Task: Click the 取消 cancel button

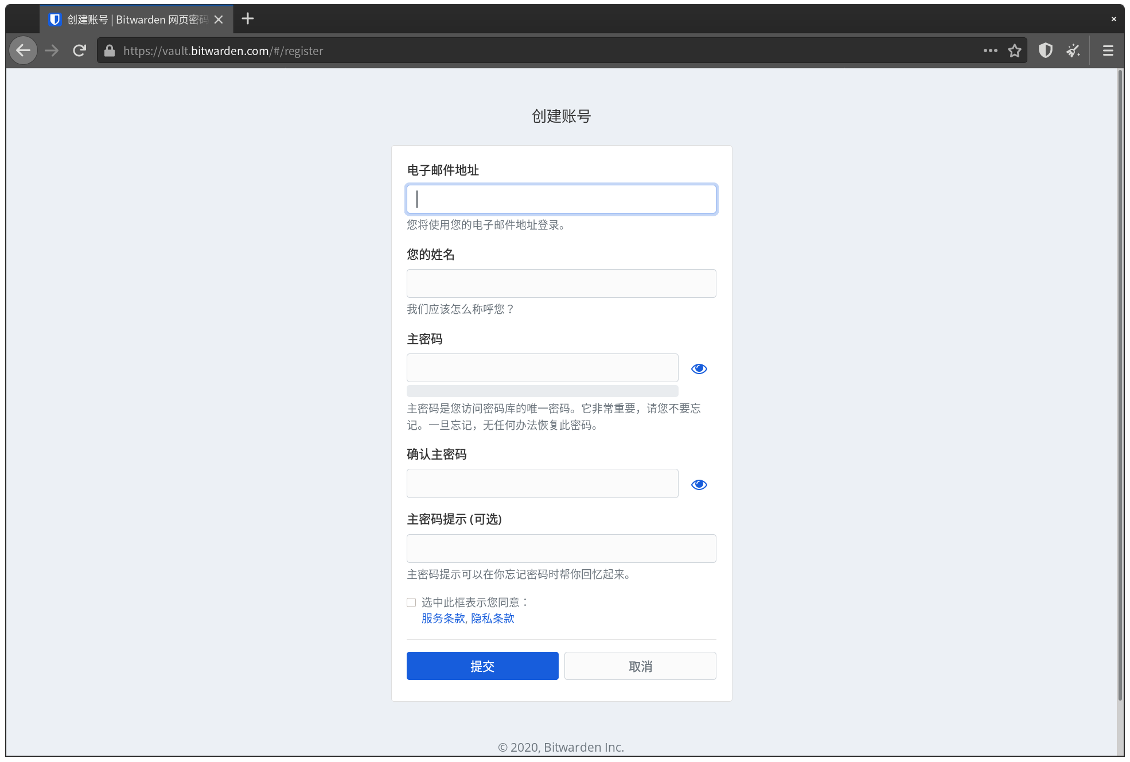Action: point(640,666)
